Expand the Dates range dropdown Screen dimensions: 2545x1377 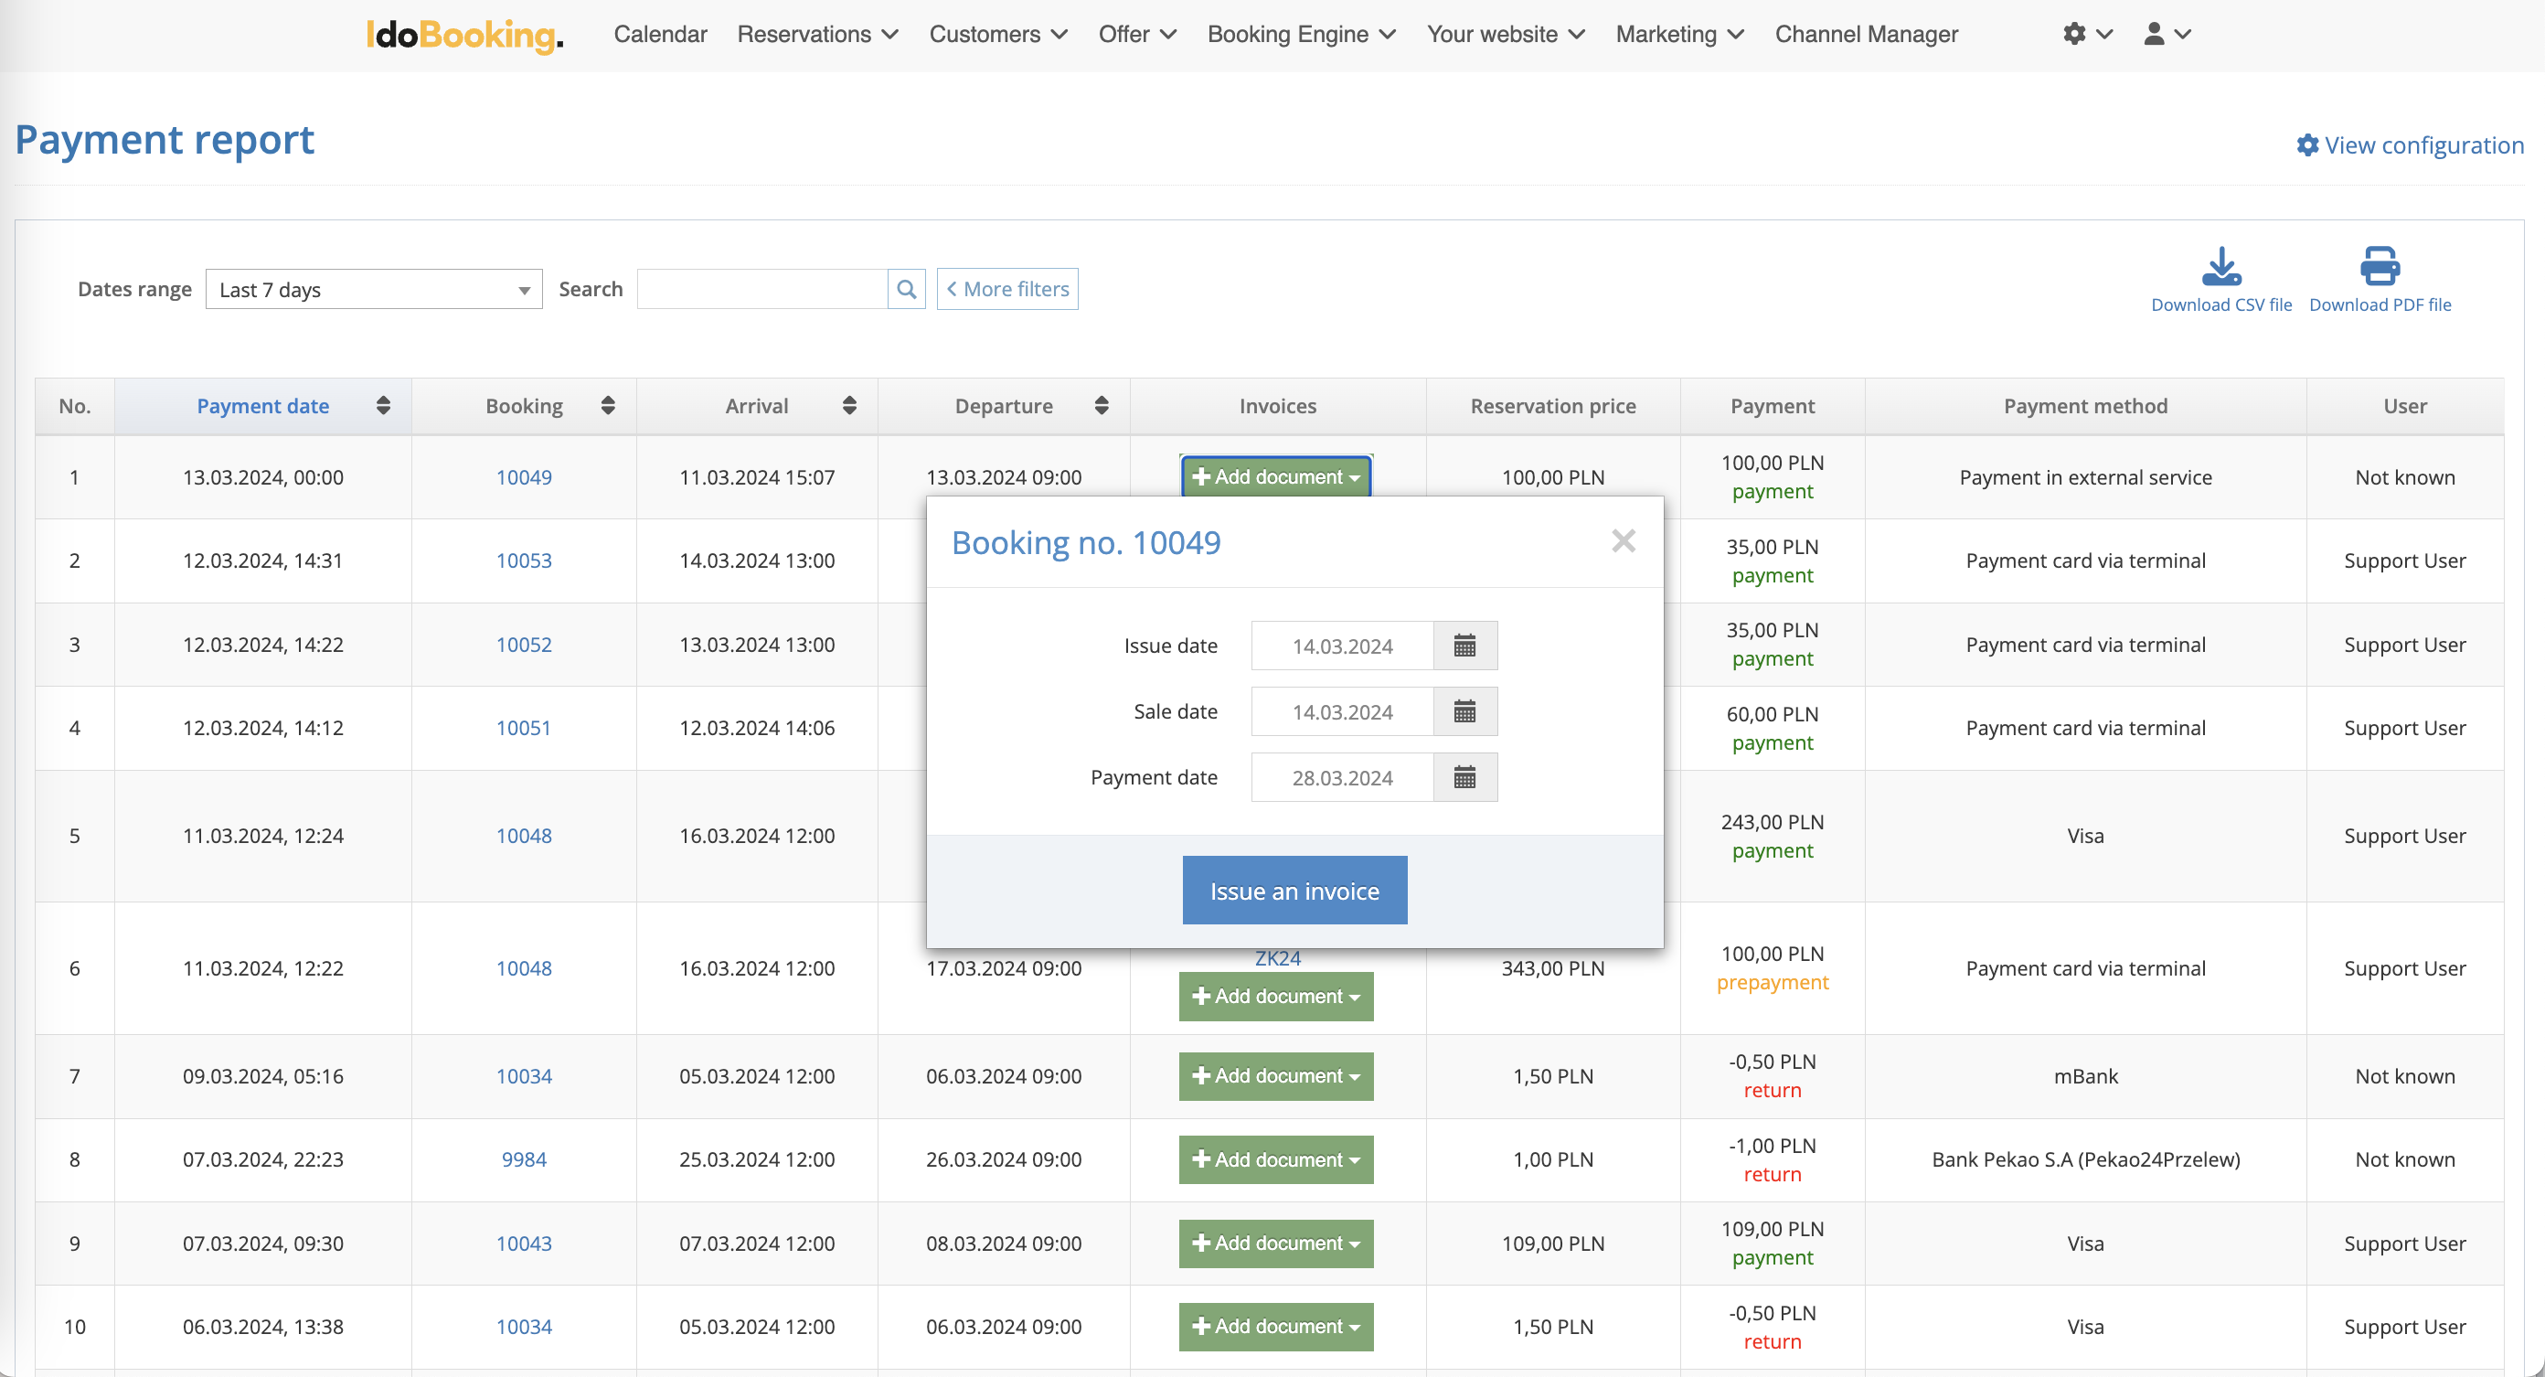tap(374, 290)
